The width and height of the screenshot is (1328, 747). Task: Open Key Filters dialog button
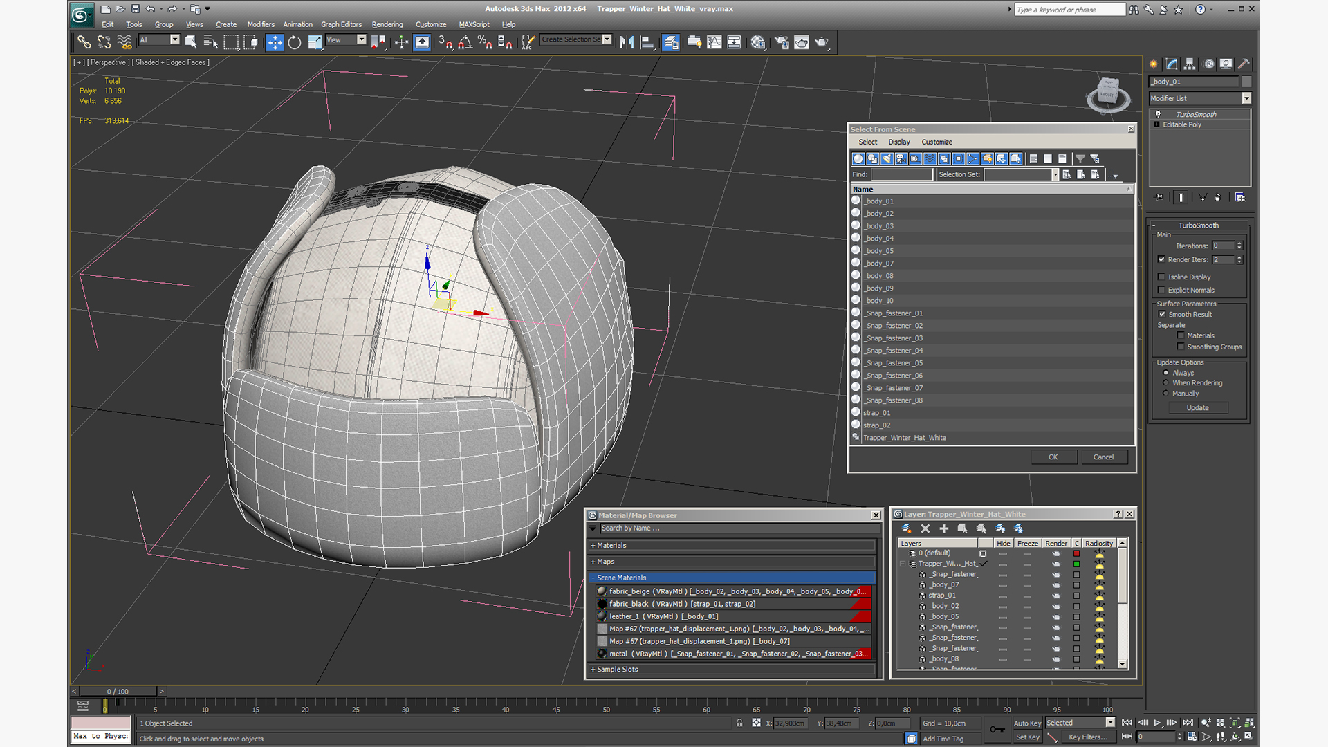click(x=1088, y=737)
